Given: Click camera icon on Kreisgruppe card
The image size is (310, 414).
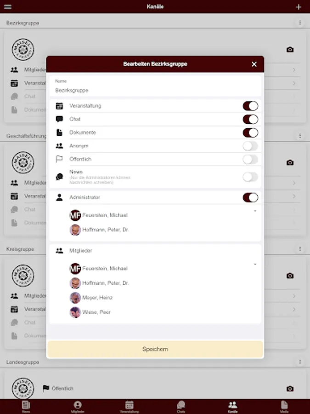Looking at the screenshot, I should (290, 276).
